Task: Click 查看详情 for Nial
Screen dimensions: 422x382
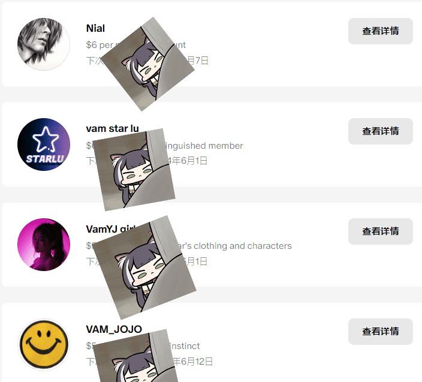Action: coord(380,31)
